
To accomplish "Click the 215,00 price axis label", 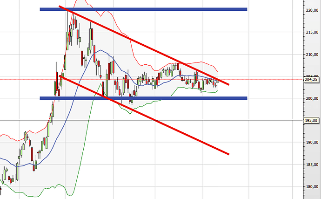I will (312, 32).
